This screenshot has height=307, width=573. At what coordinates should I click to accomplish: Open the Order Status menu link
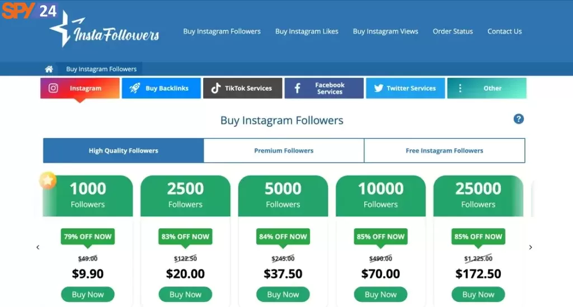click(x=452, y=31)
